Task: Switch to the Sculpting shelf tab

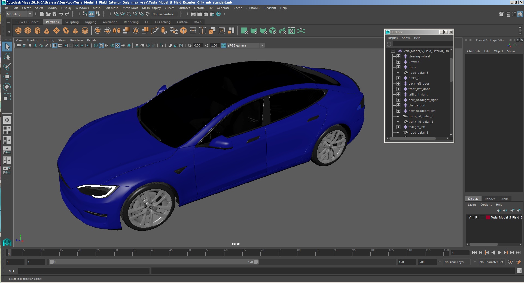Action: click(x=72, y=22)
